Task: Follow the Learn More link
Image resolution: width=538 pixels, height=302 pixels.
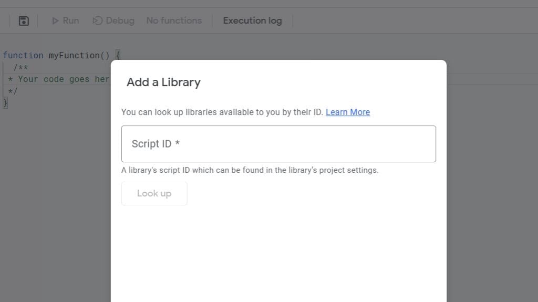Action: (x=348, y=112)
